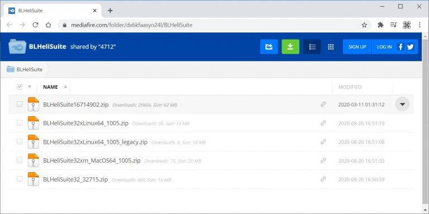The image size is (429, 214).
Task: Switch to list view layout
Action: tap(312, 47)
